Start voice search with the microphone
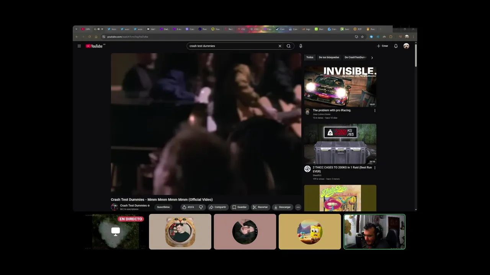 point(301,46)
